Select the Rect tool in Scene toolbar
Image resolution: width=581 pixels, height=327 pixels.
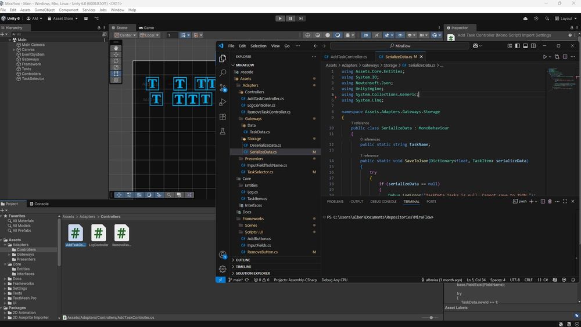point(116,74)
